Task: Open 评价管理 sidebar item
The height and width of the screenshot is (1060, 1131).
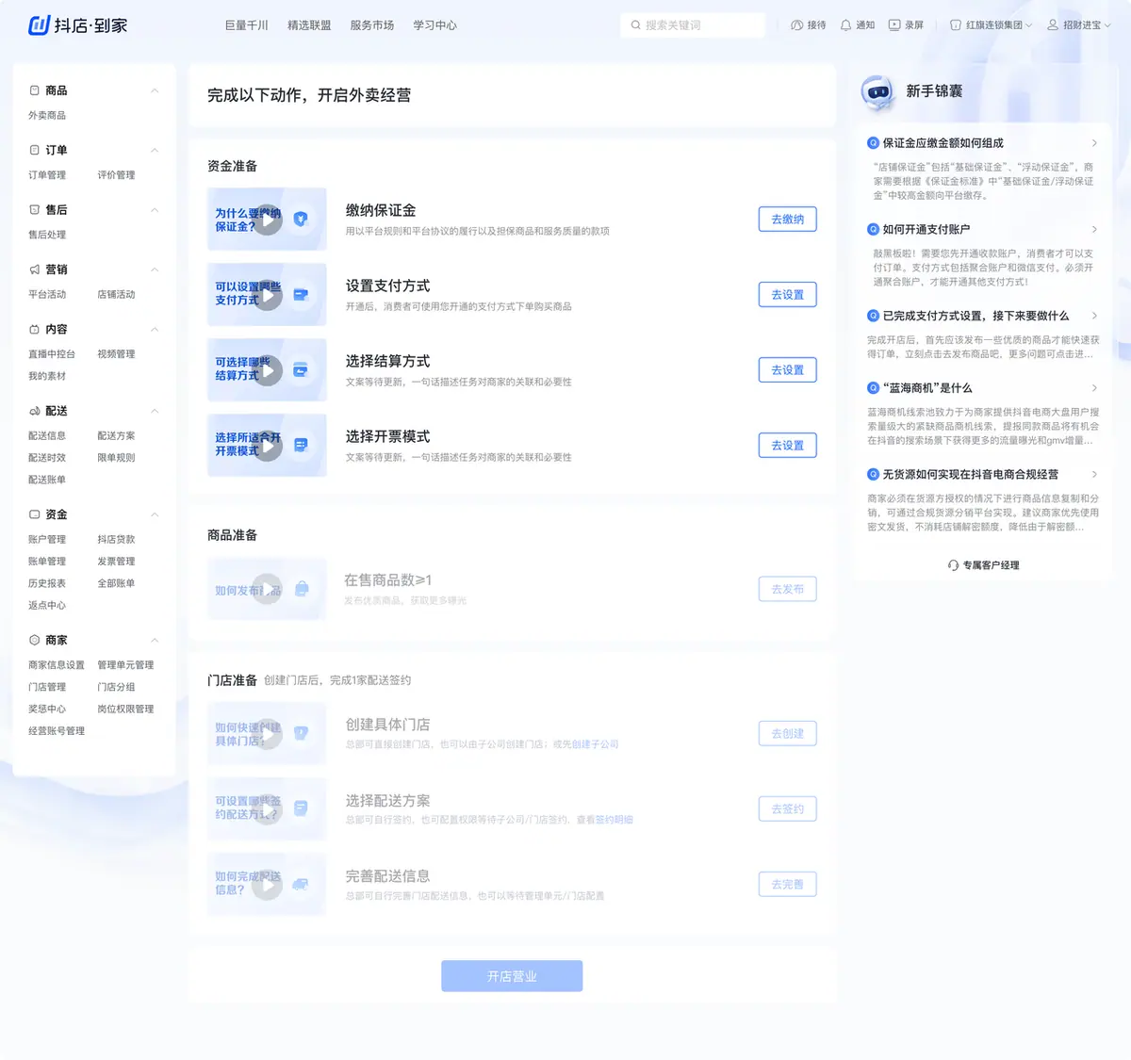Action: (x=116, y=175)
